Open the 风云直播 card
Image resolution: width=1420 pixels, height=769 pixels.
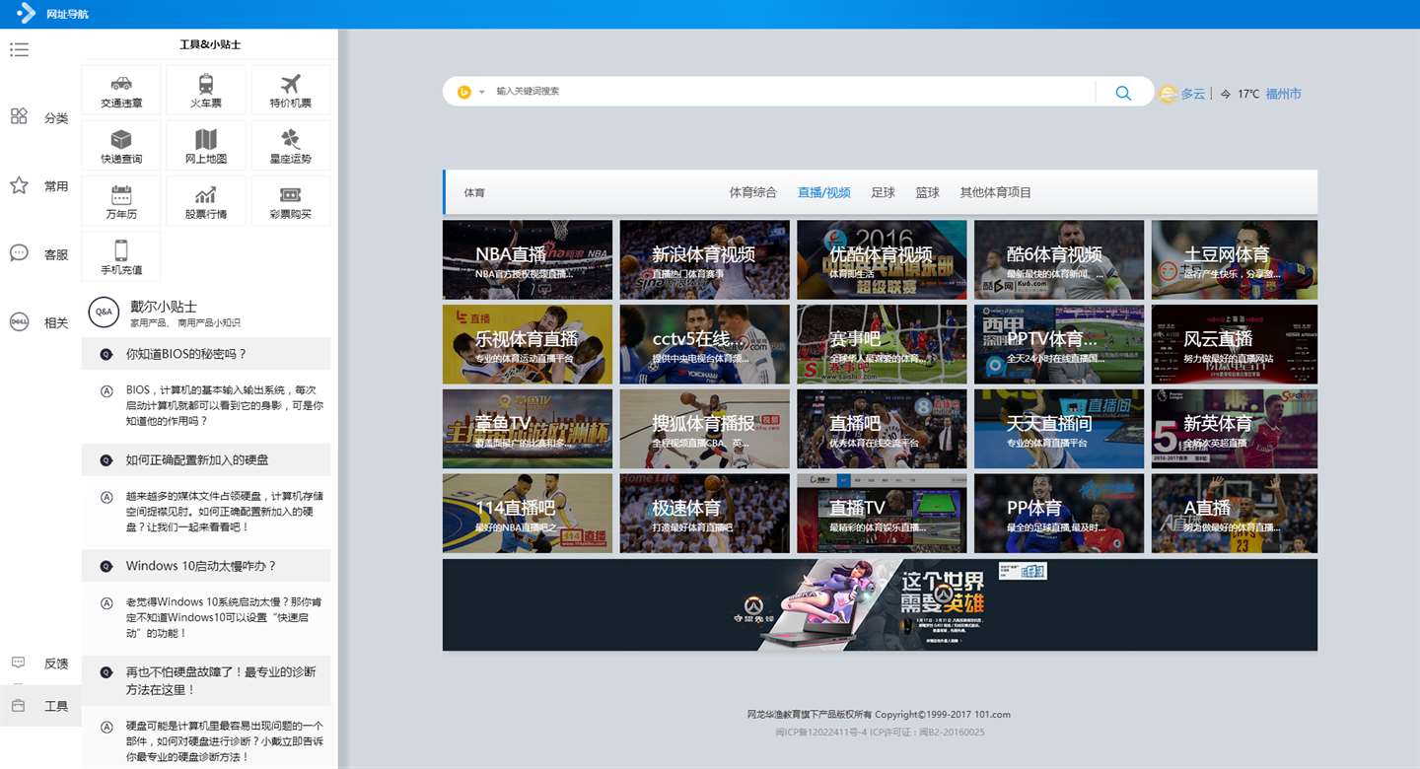[1235, 344]
